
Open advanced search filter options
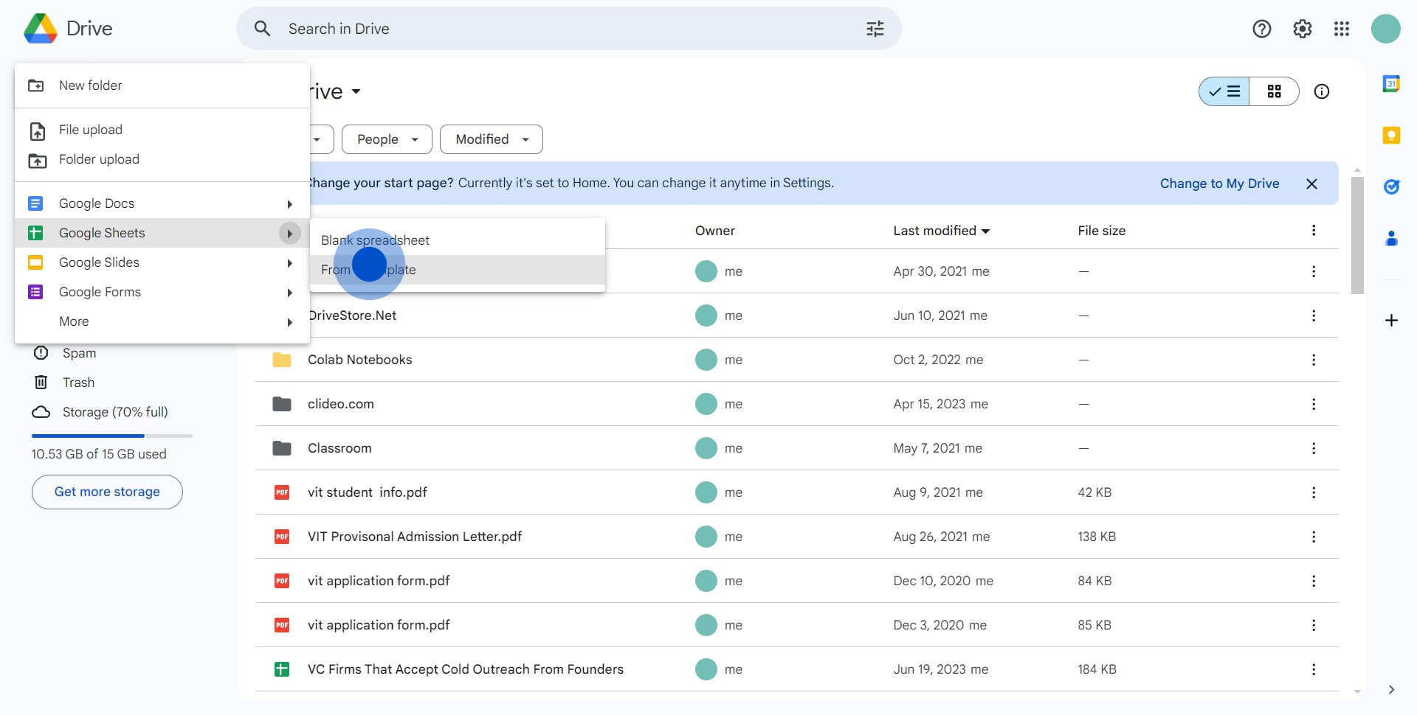(875, 29)
